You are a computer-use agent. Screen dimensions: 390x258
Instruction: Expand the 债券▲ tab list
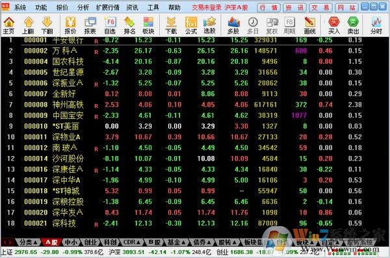[202, 242]
